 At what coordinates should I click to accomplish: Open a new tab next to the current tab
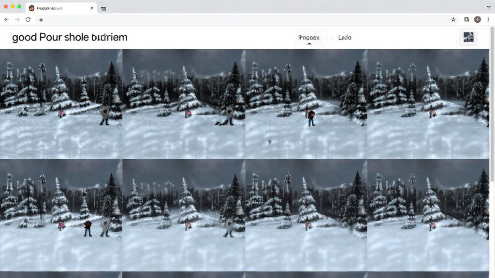[103, 9]
